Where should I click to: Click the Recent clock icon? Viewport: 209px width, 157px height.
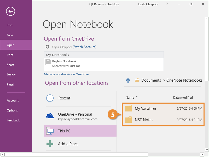(x=50, y=98)
